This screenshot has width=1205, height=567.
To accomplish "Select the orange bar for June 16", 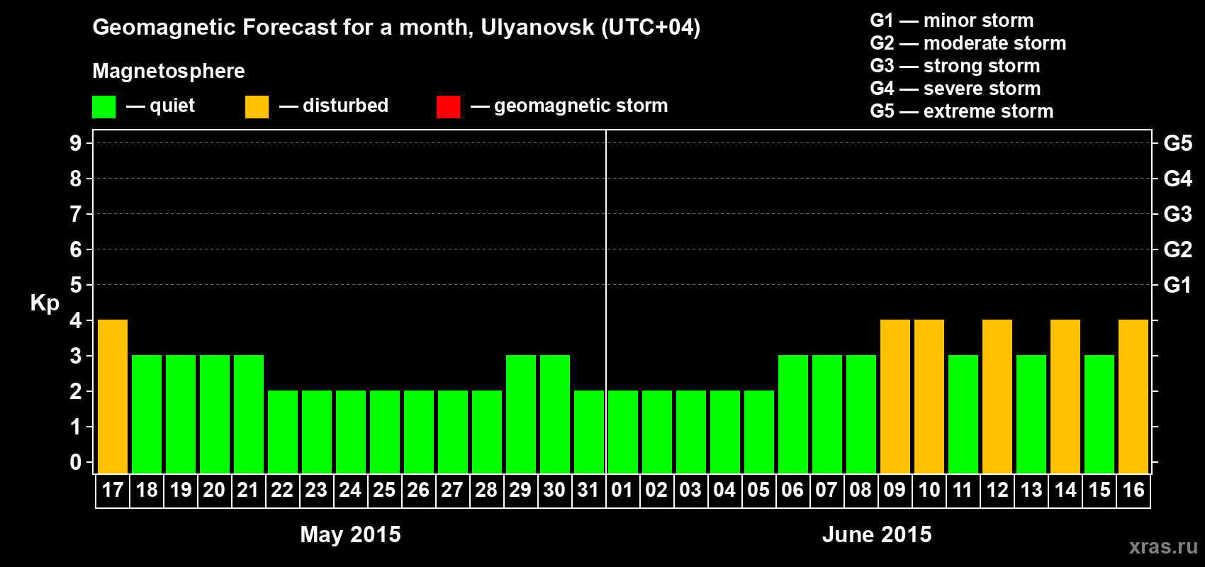I will 1133,396.
